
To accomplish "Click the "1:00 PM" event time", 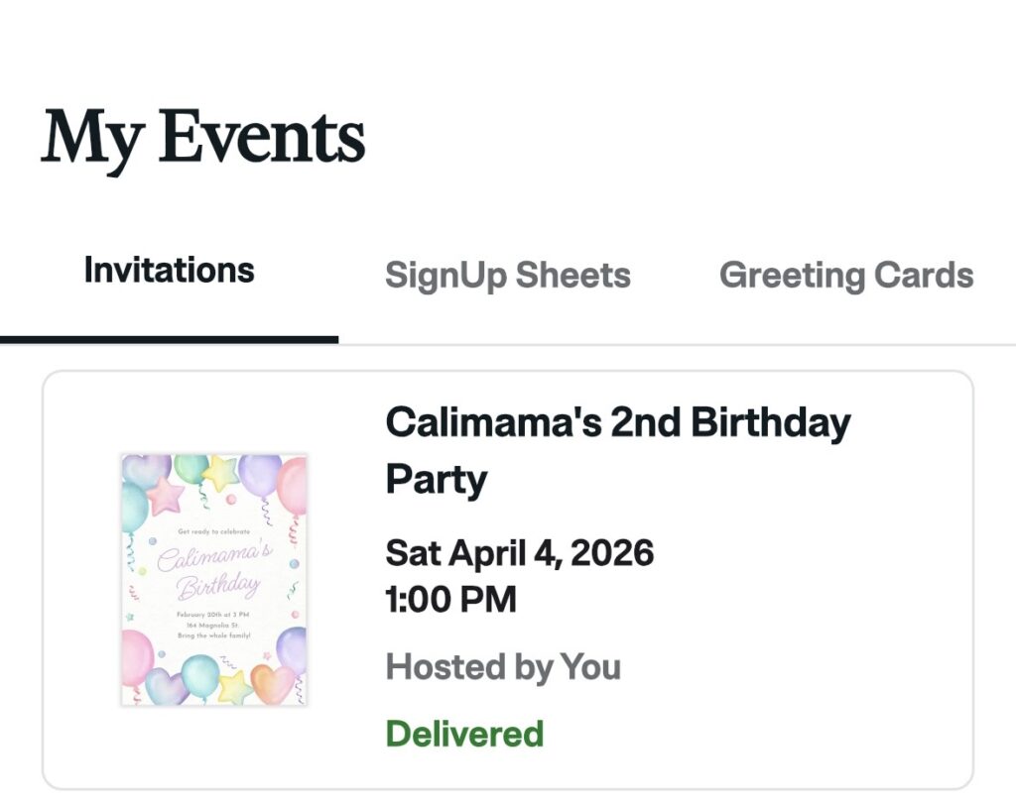I will (x=450, y=599).
